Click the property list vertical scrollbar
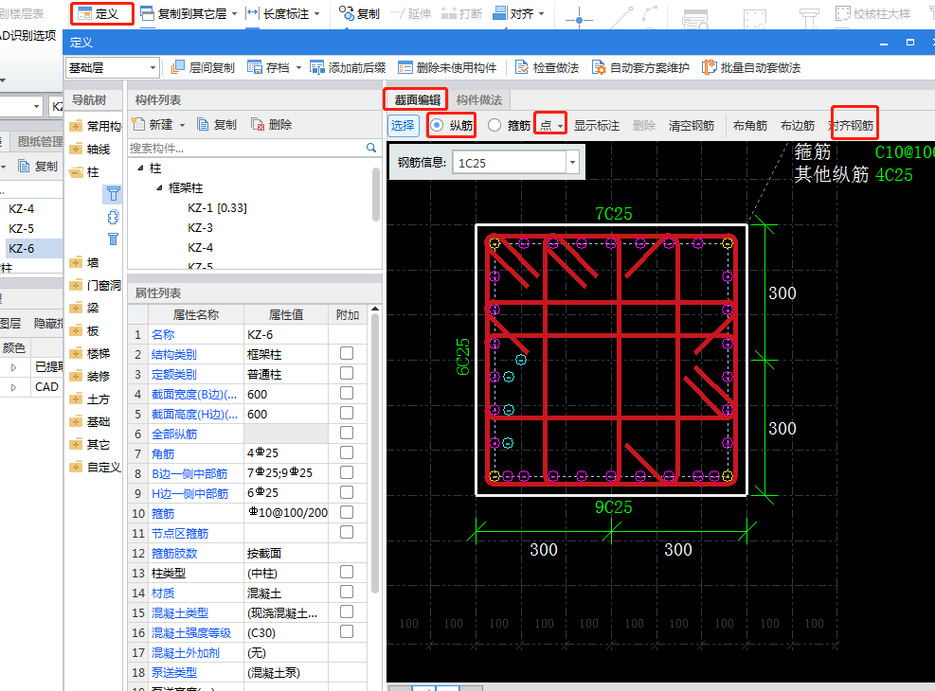The width and height of the screenshot is (935, 691). click(375, 452)
